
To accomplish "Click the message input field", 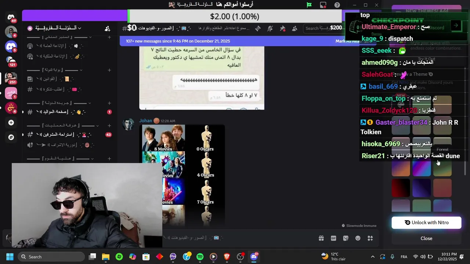I will pyautogui.click(x=239, y=238).
